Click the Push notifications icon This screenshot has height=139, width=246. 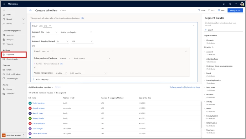pos(4,74)
